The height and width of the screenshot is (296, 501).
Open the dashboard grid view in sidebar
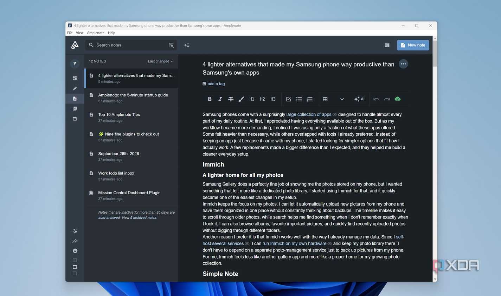click(x=75, y=78)
